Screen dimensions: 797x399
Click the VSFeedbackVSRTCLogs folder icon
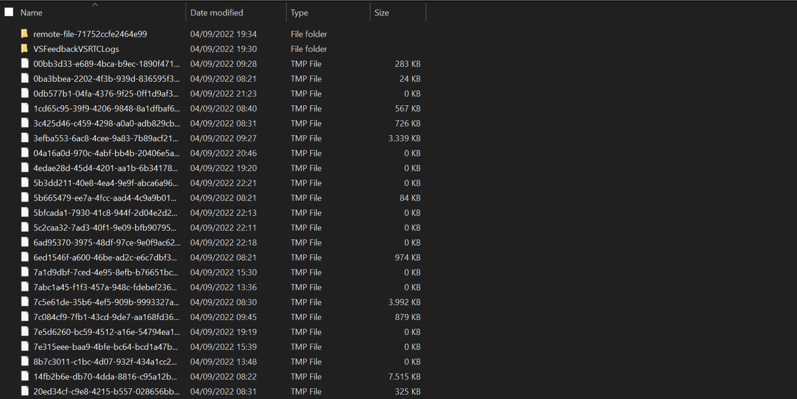coord(24,49)
